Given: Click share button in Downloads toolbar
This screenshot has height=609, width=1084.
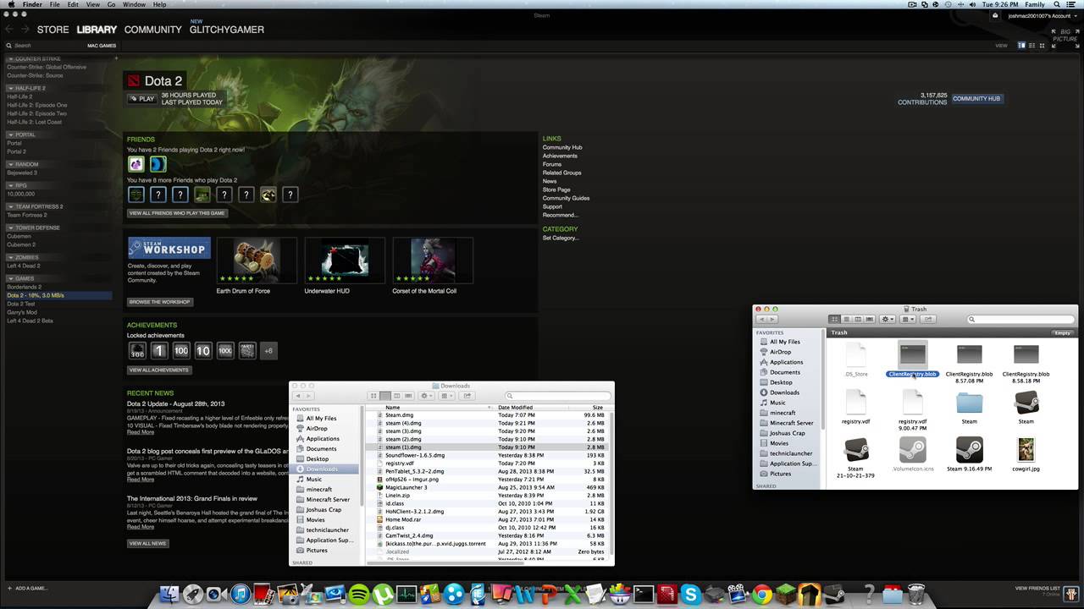Looking at the screenshot, I should click(467, 396).
